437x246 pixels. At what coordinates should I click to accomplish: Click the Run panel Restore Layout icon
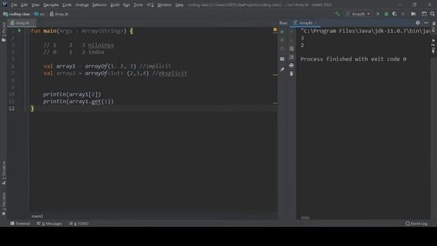(x=282, y=59)
